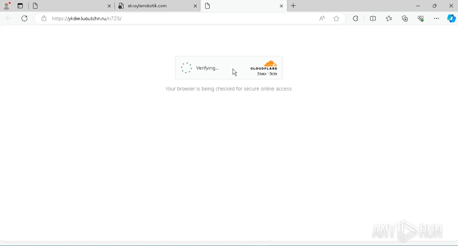The image size is (458, 246).
Task: Click the Cloudflare Privacy link
Action: click(x=262, y=74)
